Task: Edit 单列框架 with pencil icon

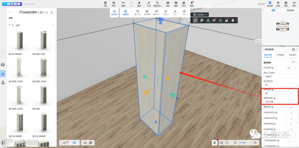Action: coord(293,50)
